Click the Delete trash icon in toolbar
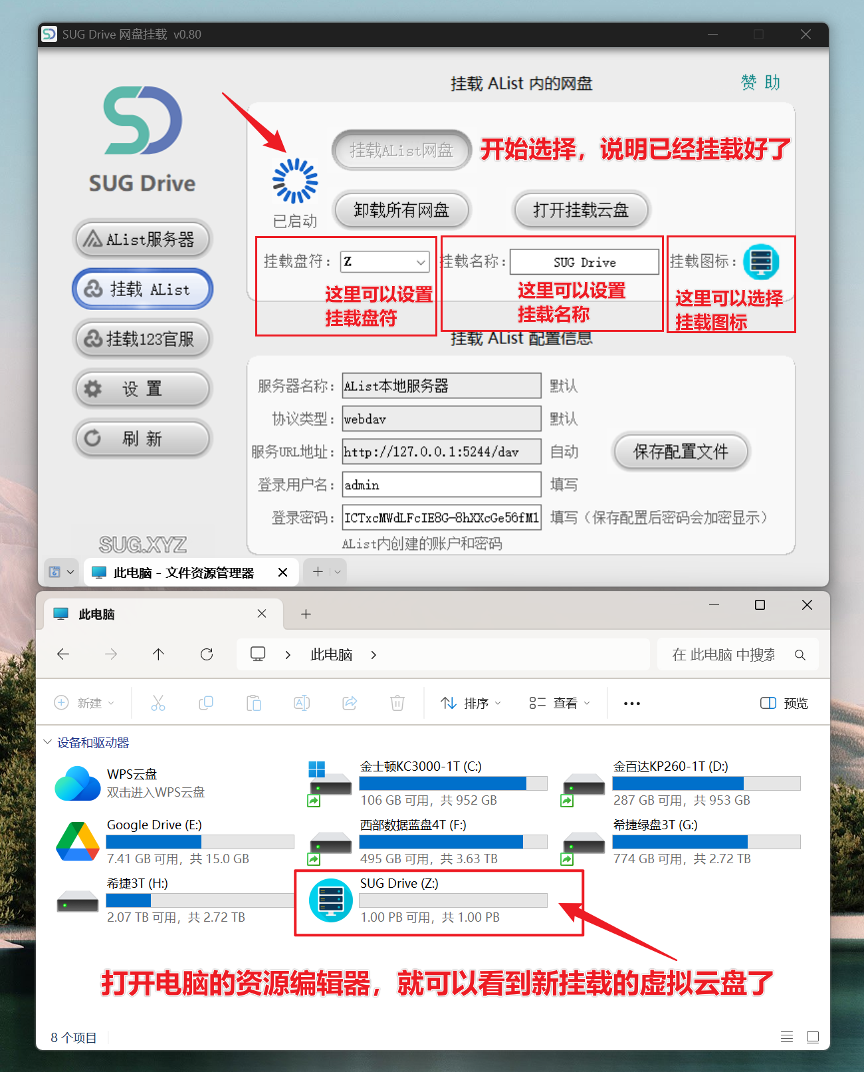This screenshot has height=1072, width=864. click(397, 703)
